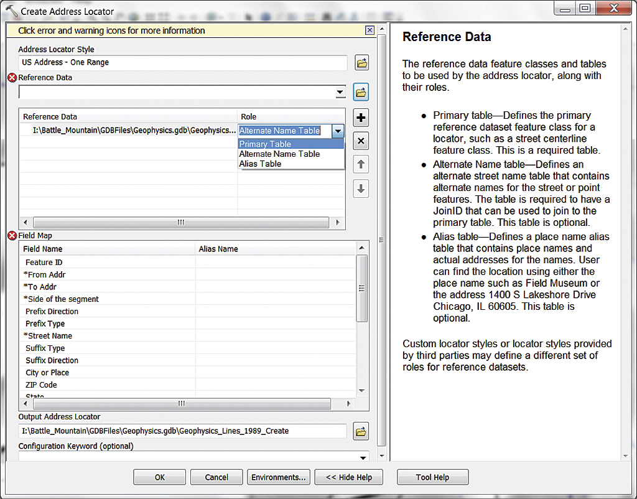Click the Address Locator Style input field
637x499 pixels.
(x=183, y=63)
